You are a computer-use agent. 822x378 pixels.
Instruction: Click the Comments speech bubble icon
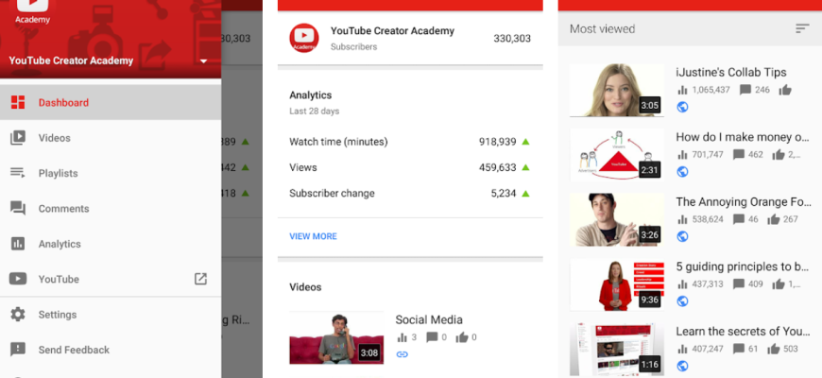(17, 209)
